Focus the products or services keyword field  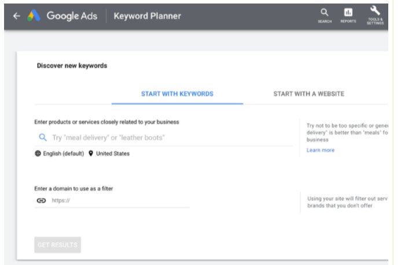164,138
